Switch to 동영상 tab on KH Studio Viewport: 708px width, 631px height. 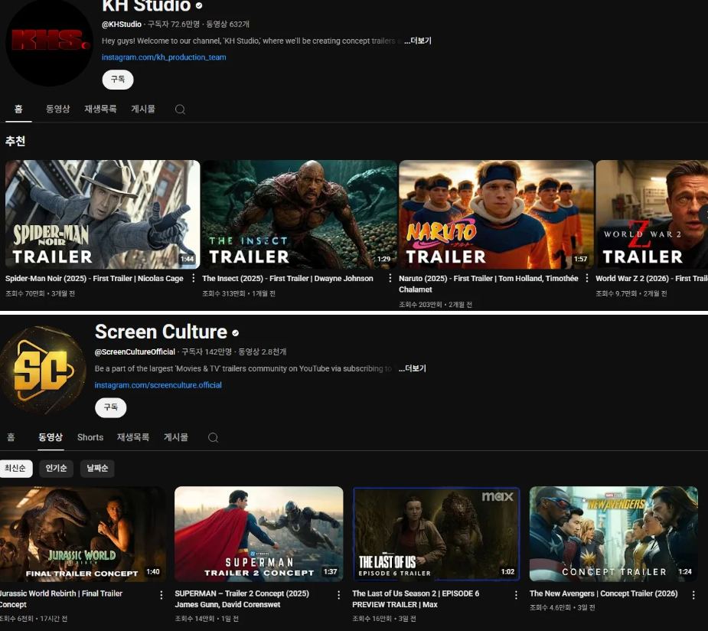point(58,110)
